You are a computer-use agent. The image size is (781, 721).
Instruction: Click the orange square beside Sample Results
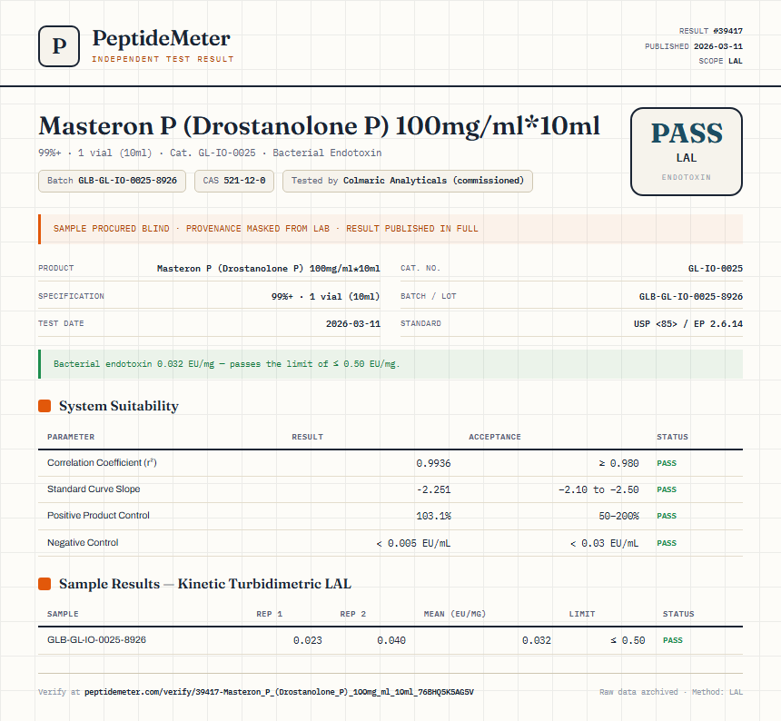pyautogui.click(x=44, y=584)
